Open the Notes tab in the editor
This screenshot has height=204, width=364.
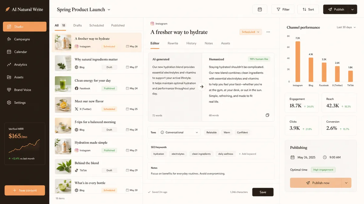209,43
